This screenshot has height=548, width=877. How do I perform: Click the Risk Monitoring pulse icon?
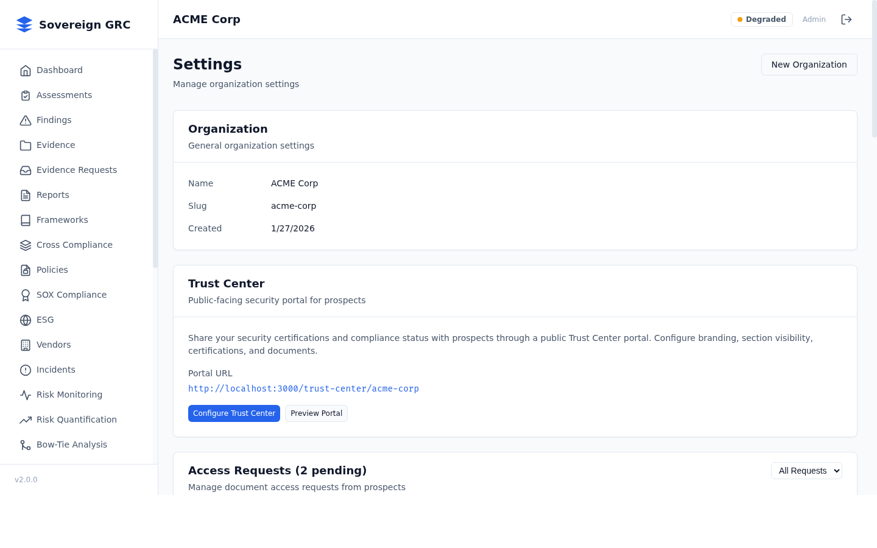coord(26,395)
